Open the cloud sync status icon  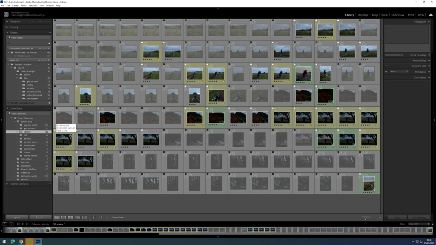click(431, 15)
